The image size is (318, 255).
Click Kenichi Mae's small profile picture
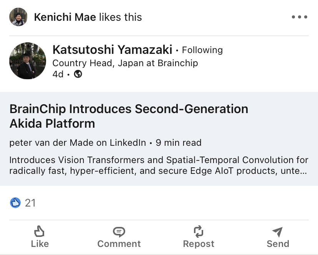click(x=18, y=17)
